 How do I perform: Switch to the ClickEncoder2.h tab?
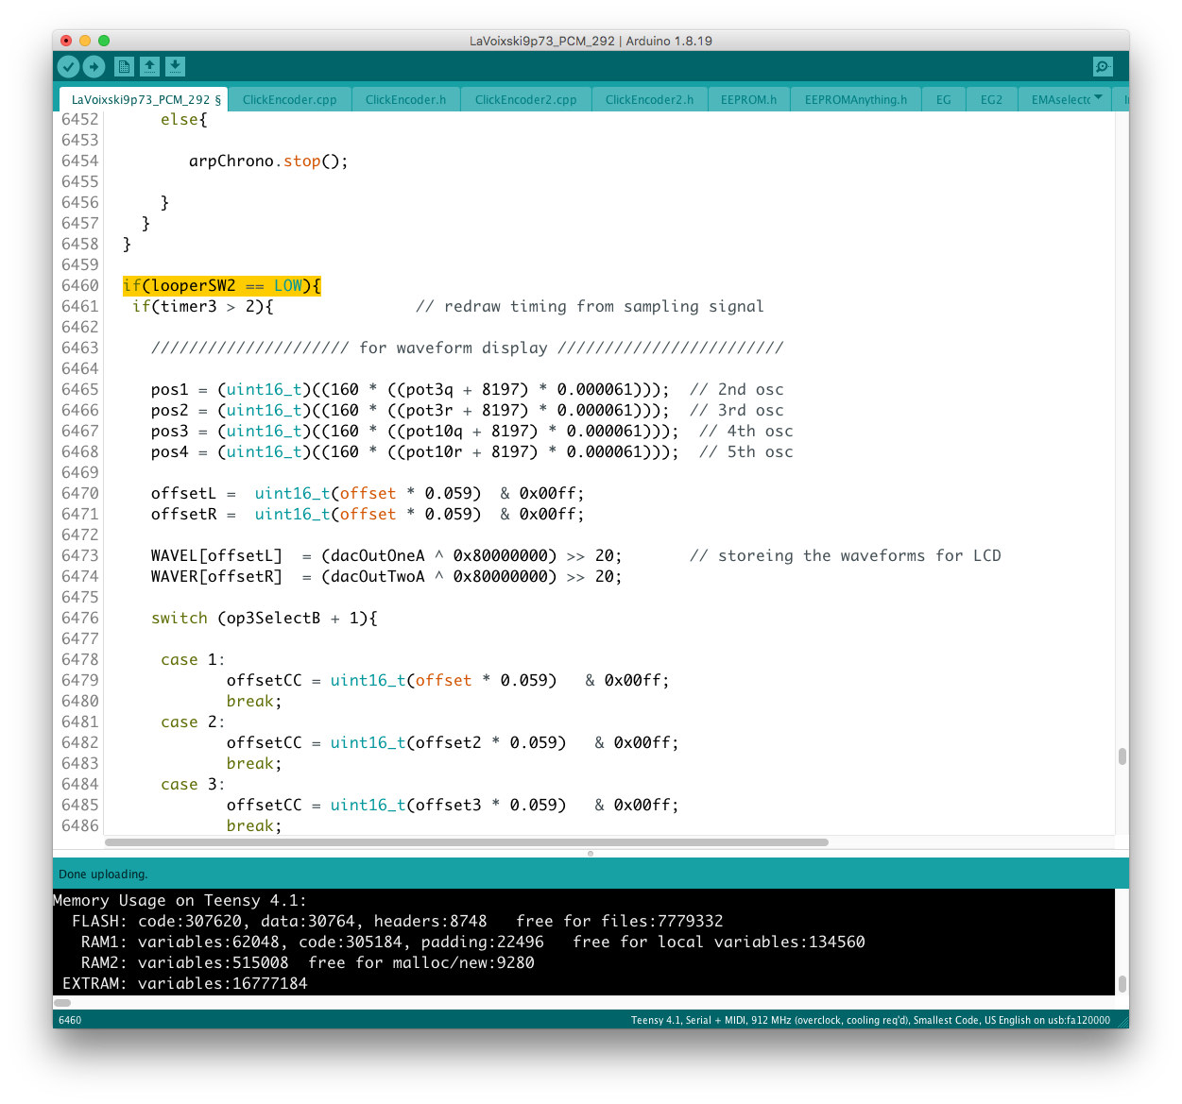coord(649,99)
